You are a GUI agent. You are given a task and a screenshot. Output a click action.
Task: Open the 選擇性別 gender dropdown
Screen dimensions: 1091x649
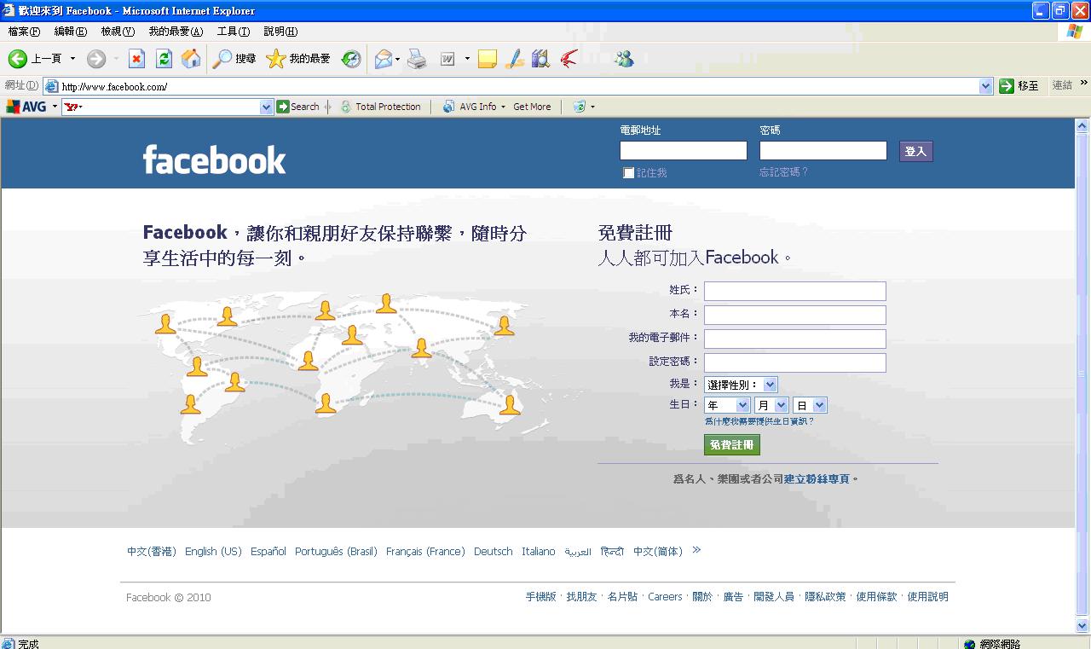pos(741,384)
